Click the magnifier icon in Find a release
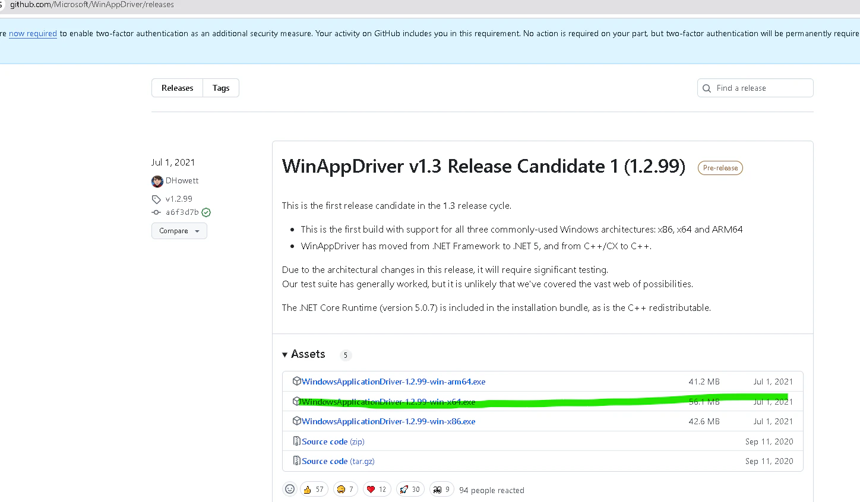Image resolution: width=860 pixels, height=502 pixels. click(707, 88)
